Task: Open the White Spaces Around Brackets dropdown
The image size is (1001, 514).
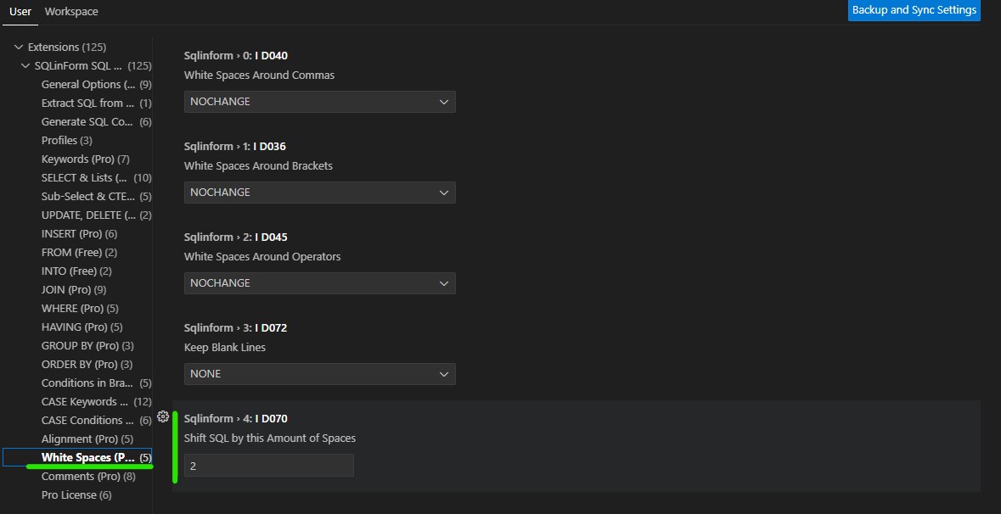Action: pos(320,193)
